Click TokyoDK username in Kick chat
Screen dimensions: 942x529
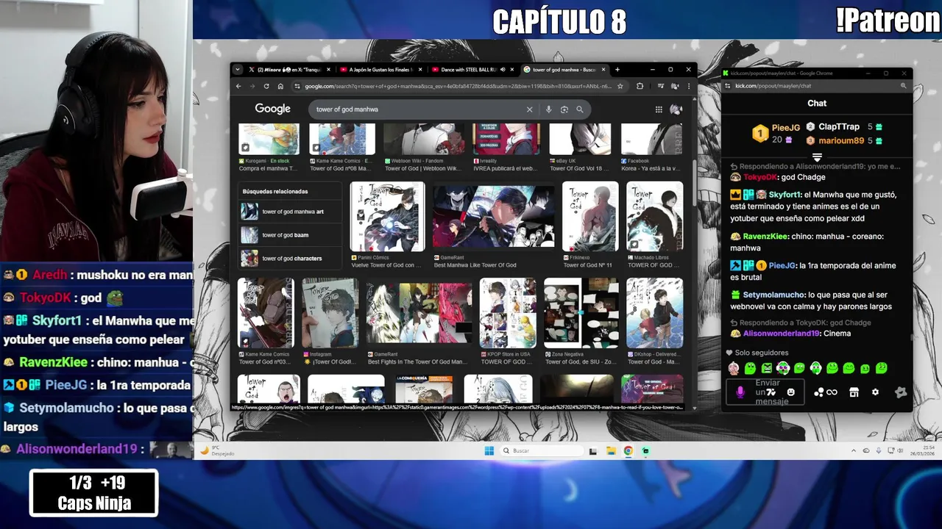tap(759, 177)
